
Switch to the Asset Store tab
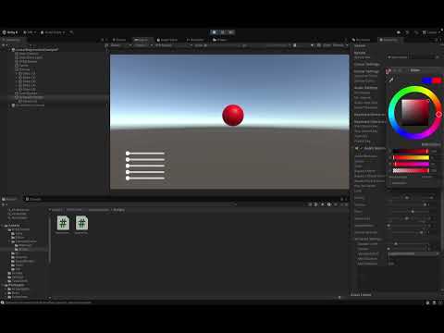tap(167, 40)
